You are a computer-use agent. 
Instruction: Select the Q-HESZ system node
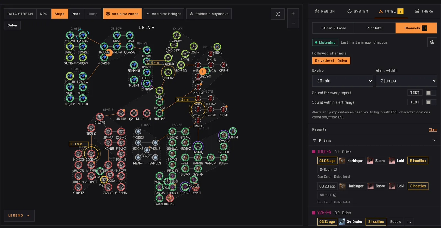[168, 72]
